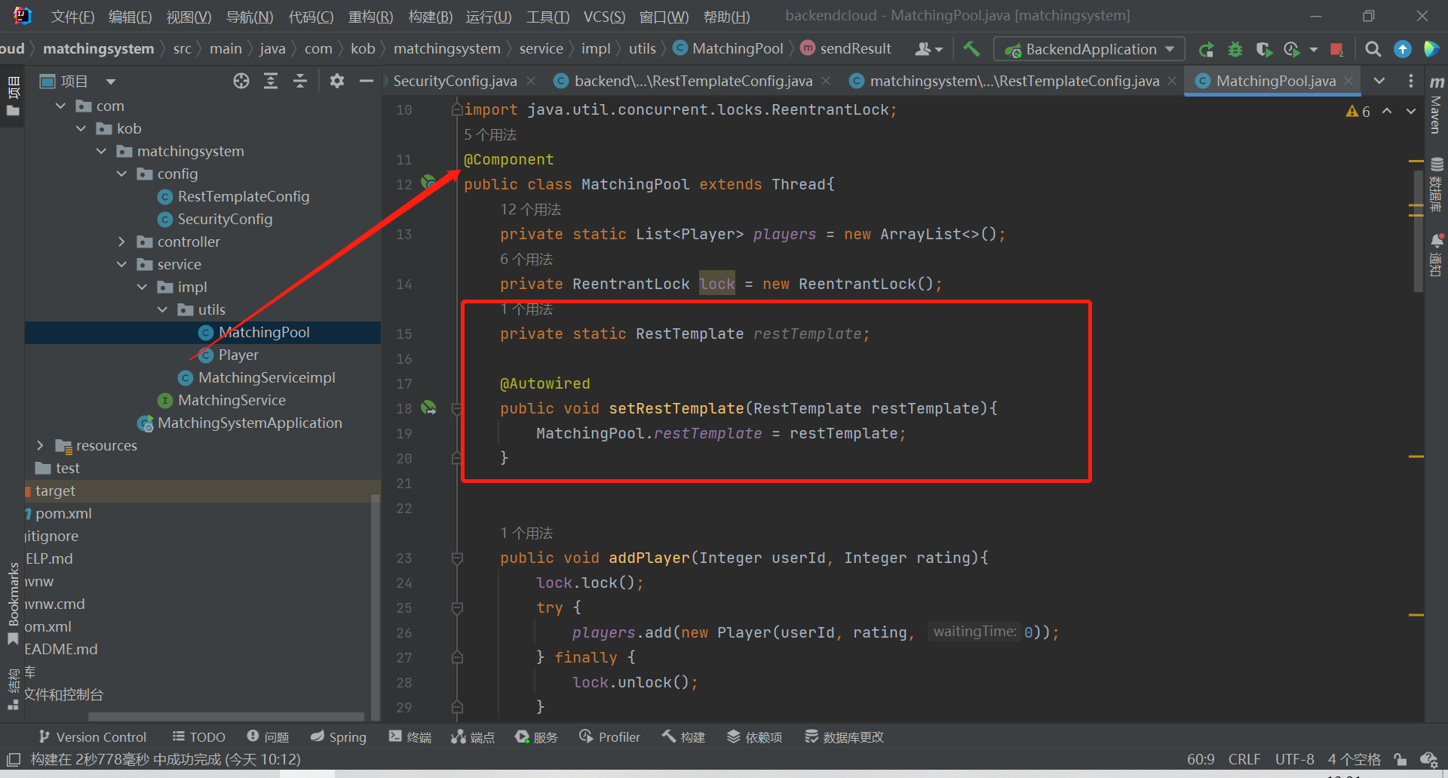Viewport: 1448px width, 778px height.
Task: Close the MatchingPool.java tab
Action: tap(1348, 81)
